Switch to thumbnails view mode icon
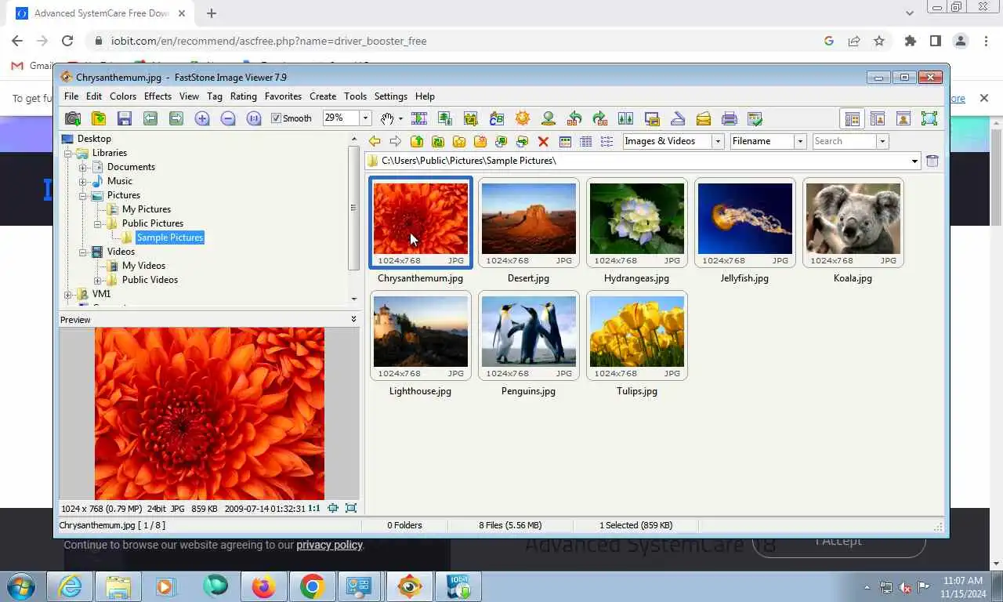Viewport: 1003px width, 602px height. (565, 141)
